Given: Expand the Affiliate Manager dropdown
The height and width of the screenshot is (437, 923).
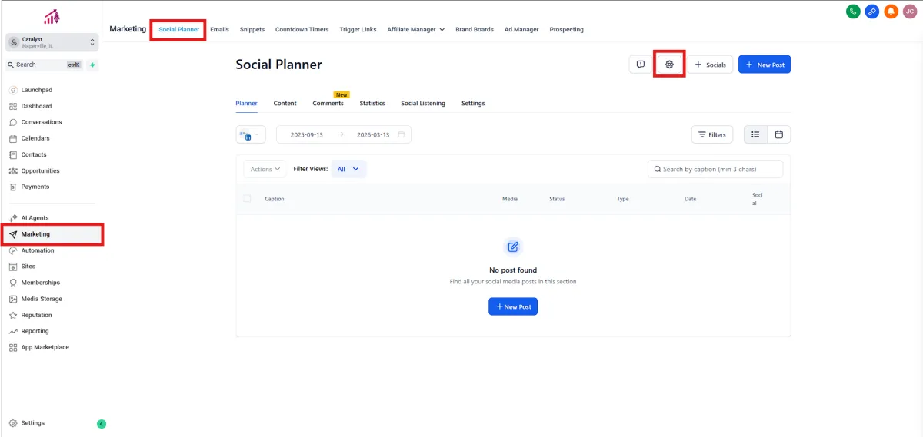Looking at the screenshot, I should [x=416, y=29].
